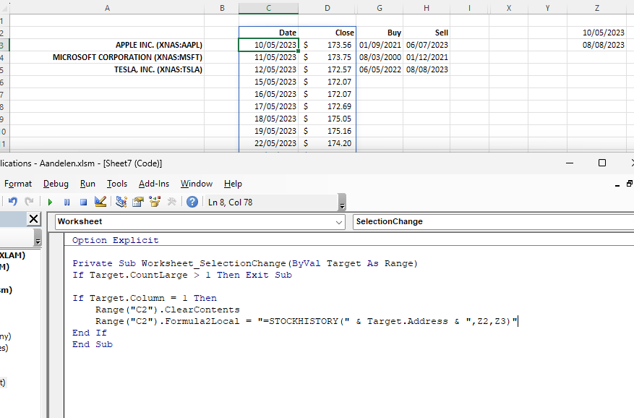Click the Sell header cell

click(427, 33)
